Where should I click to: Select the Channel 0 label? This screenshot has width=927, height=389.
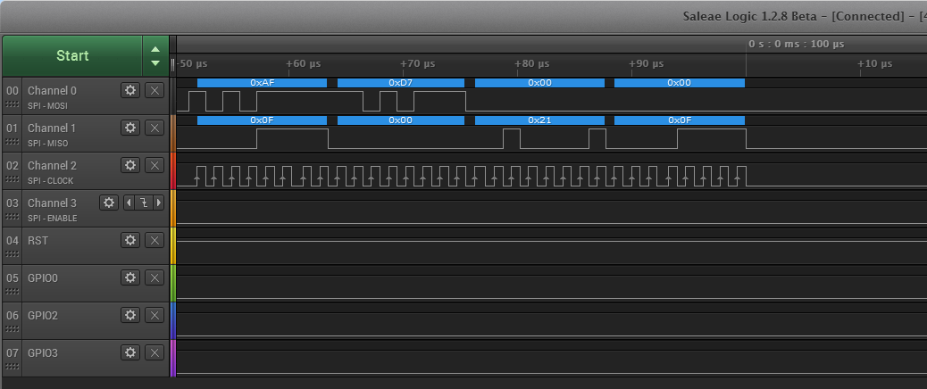pyautogui.click(x=52, y=91)
